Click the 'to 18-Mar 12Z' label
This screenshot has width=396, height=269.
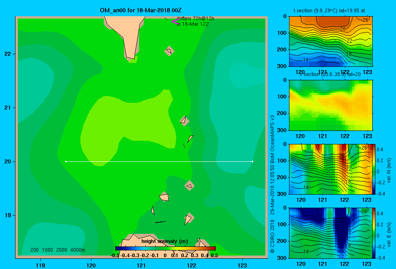192,24
